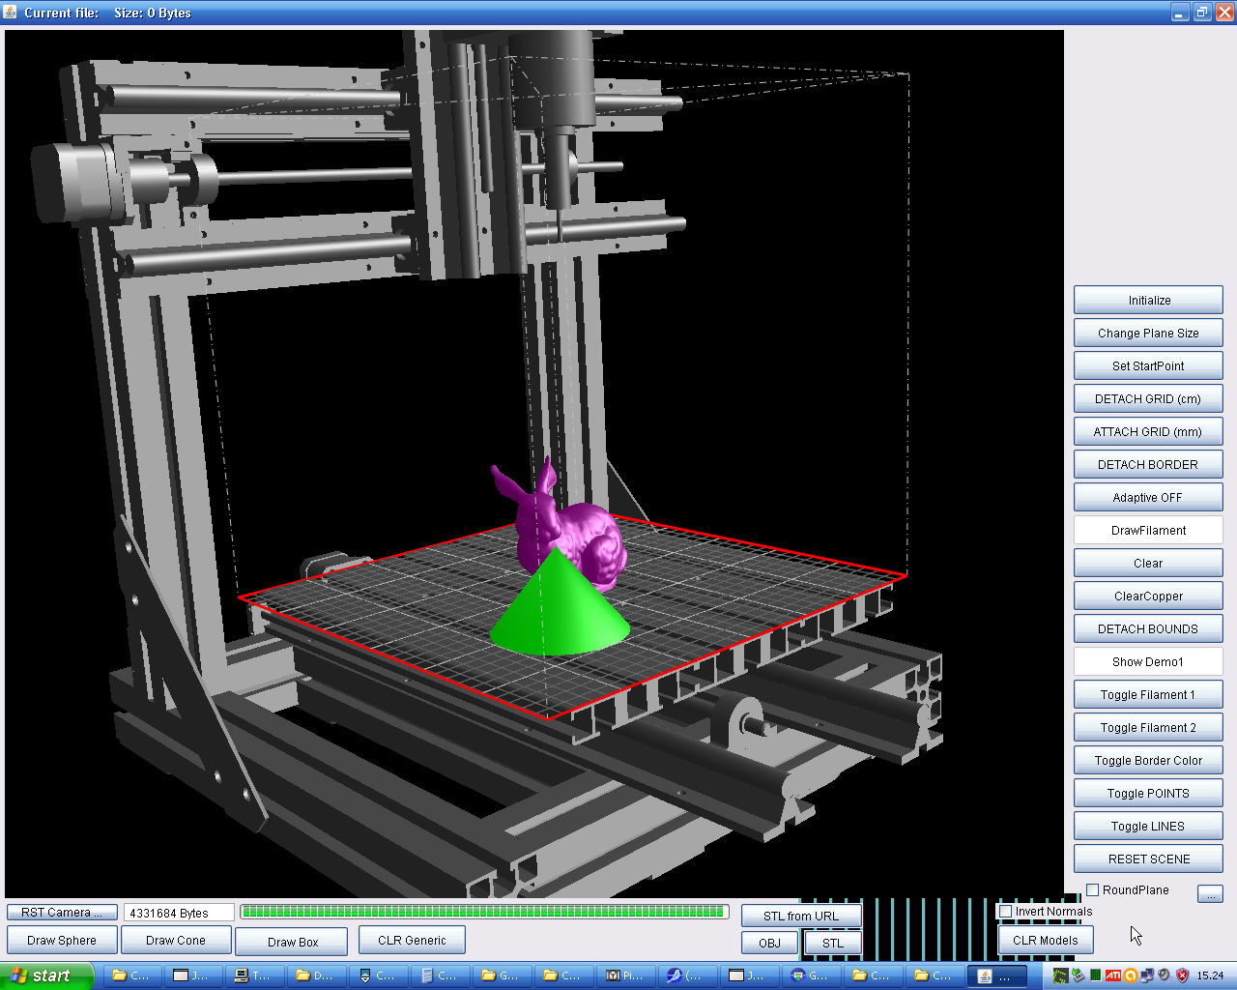Screen dimensions: 1237x990
Task: Load an STL from URL
Action: 801,916
